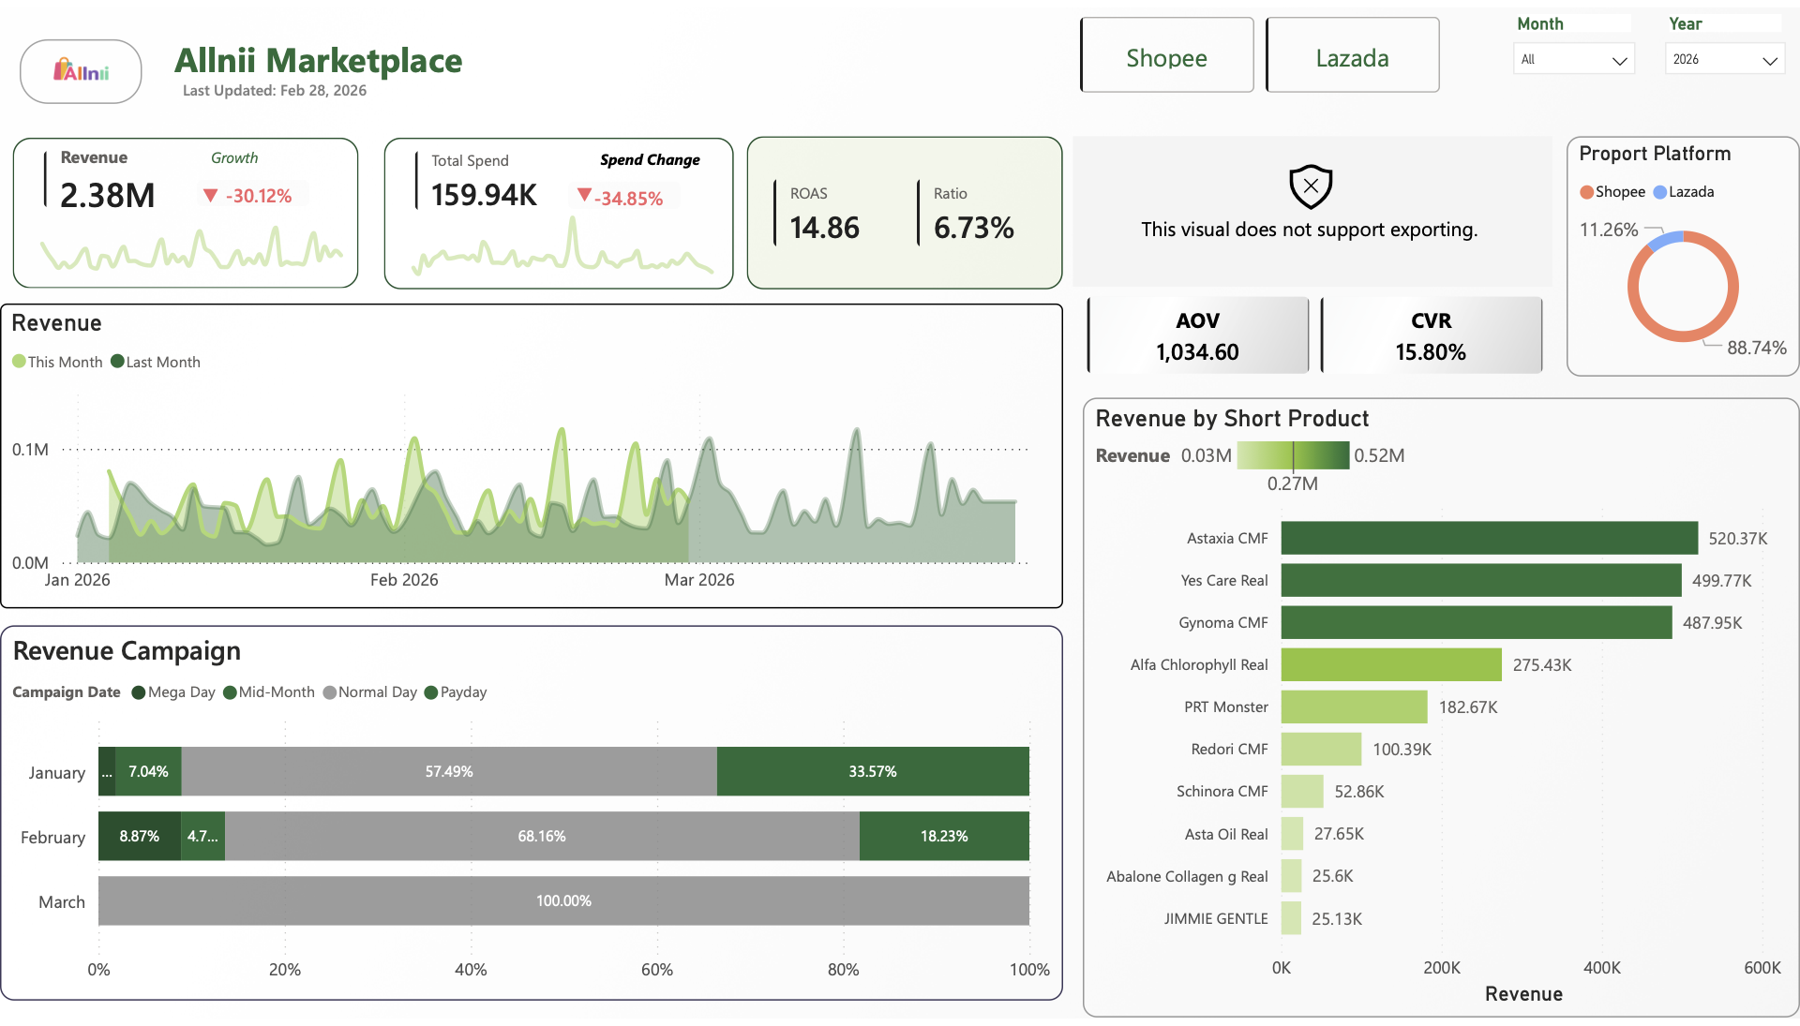The image size is (1800, 1026).
Task: Click the Mar 2026 axis label
Action: (699, 580)
